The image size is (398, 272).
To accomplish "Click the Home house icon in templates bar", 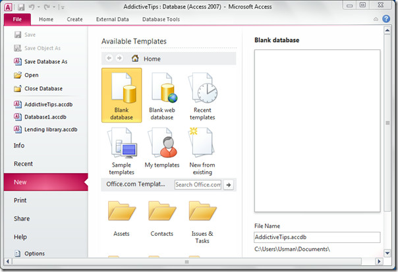I will pyautogui.click(x=135, y=59).
